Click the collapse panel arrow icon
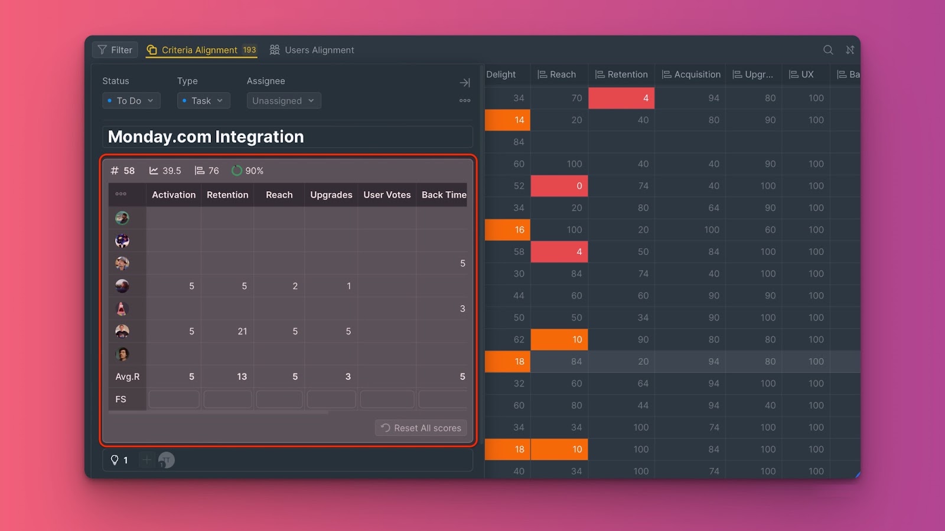Image resolution: width=945 pixels, height=531 pixels. 465,83
